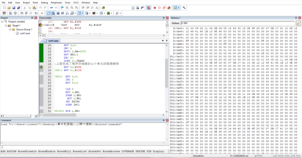Toggle auto-hide pin on Command panel
This screenshot has width=302, height=158.
coord(164,121)
